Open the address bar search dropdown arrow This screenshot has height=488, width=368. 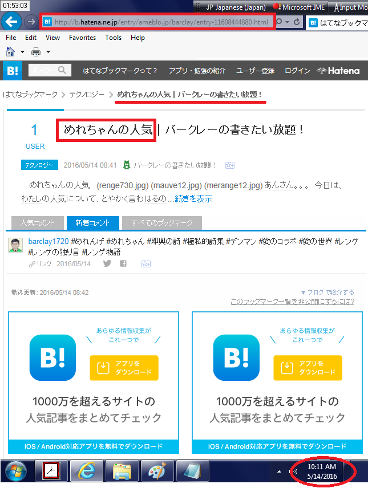(288, 22)
